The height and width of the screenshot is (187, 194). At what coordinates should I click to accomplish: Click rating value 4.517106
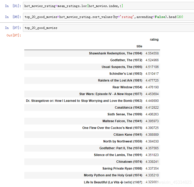point(152,67)
